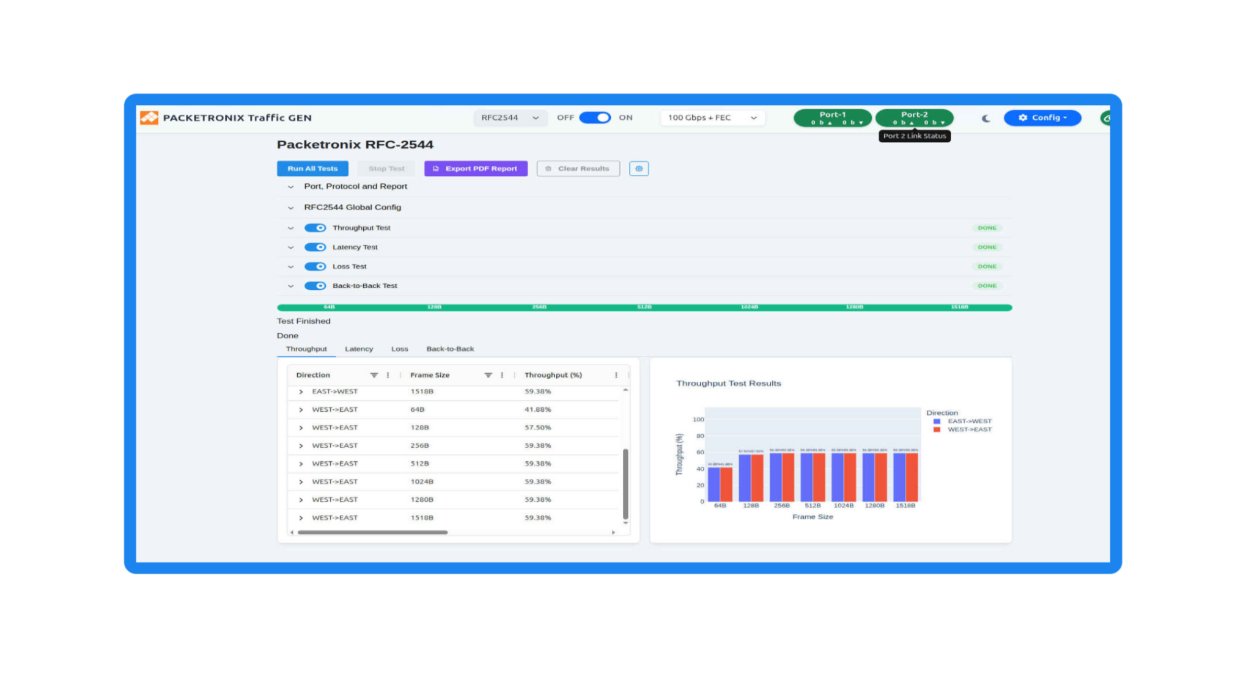Viewport: 1246px width, 700px height.
Task: Expand the WEST->EAST 1280B row
Action: tap(301, 500)
